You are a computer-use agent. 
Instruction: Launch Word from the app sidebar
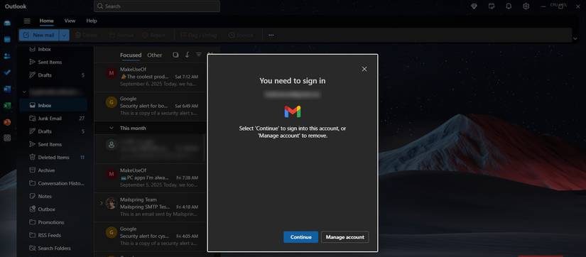tap(7, 89)
